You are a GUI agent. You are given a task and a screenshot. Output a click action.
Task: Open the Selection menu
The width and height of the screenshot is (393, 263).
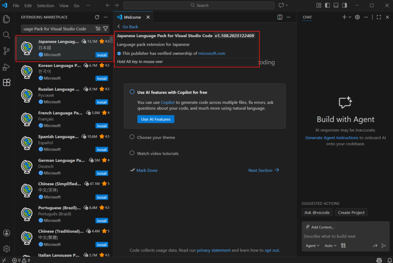[45, 6]
